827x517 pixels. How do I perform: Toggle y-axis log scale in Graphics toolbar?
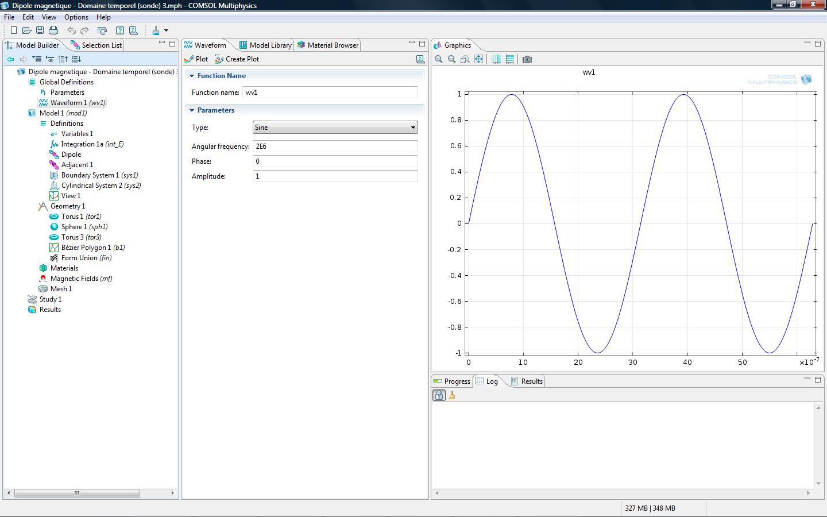click(509, 59)
